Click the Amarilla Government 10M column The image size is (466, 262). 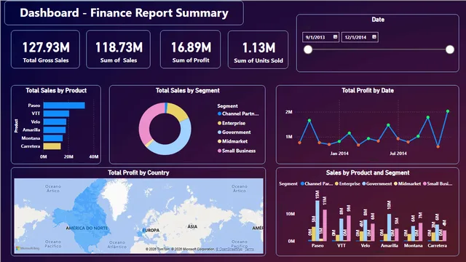[x=390, y=228]
